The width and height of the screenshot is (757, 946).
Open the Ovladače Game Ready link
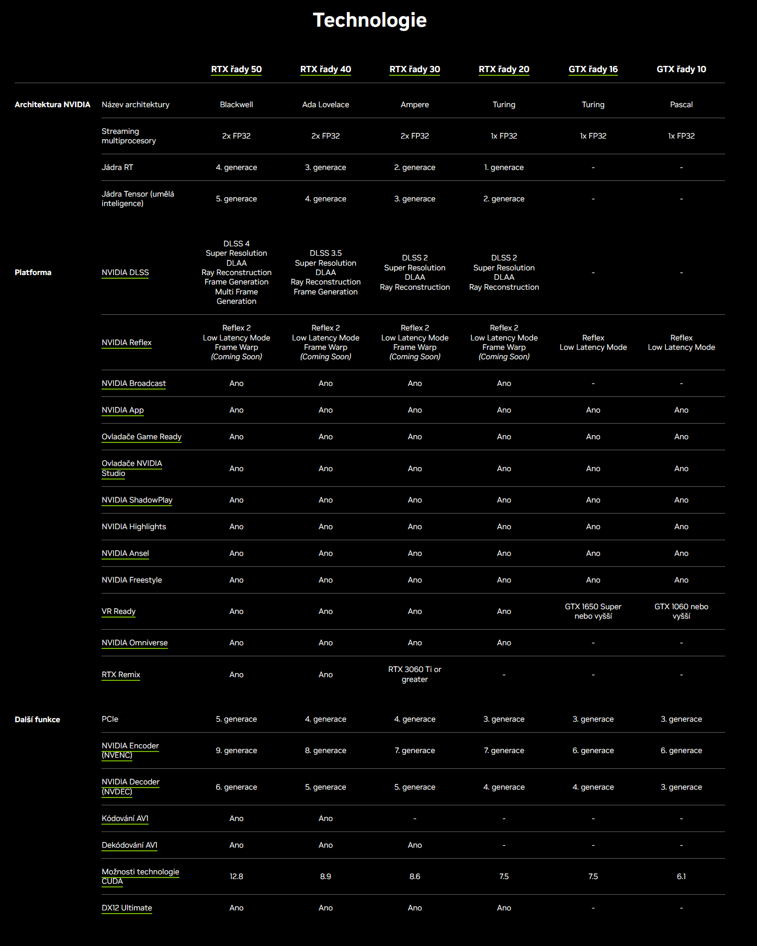click(x=141, y=437)
